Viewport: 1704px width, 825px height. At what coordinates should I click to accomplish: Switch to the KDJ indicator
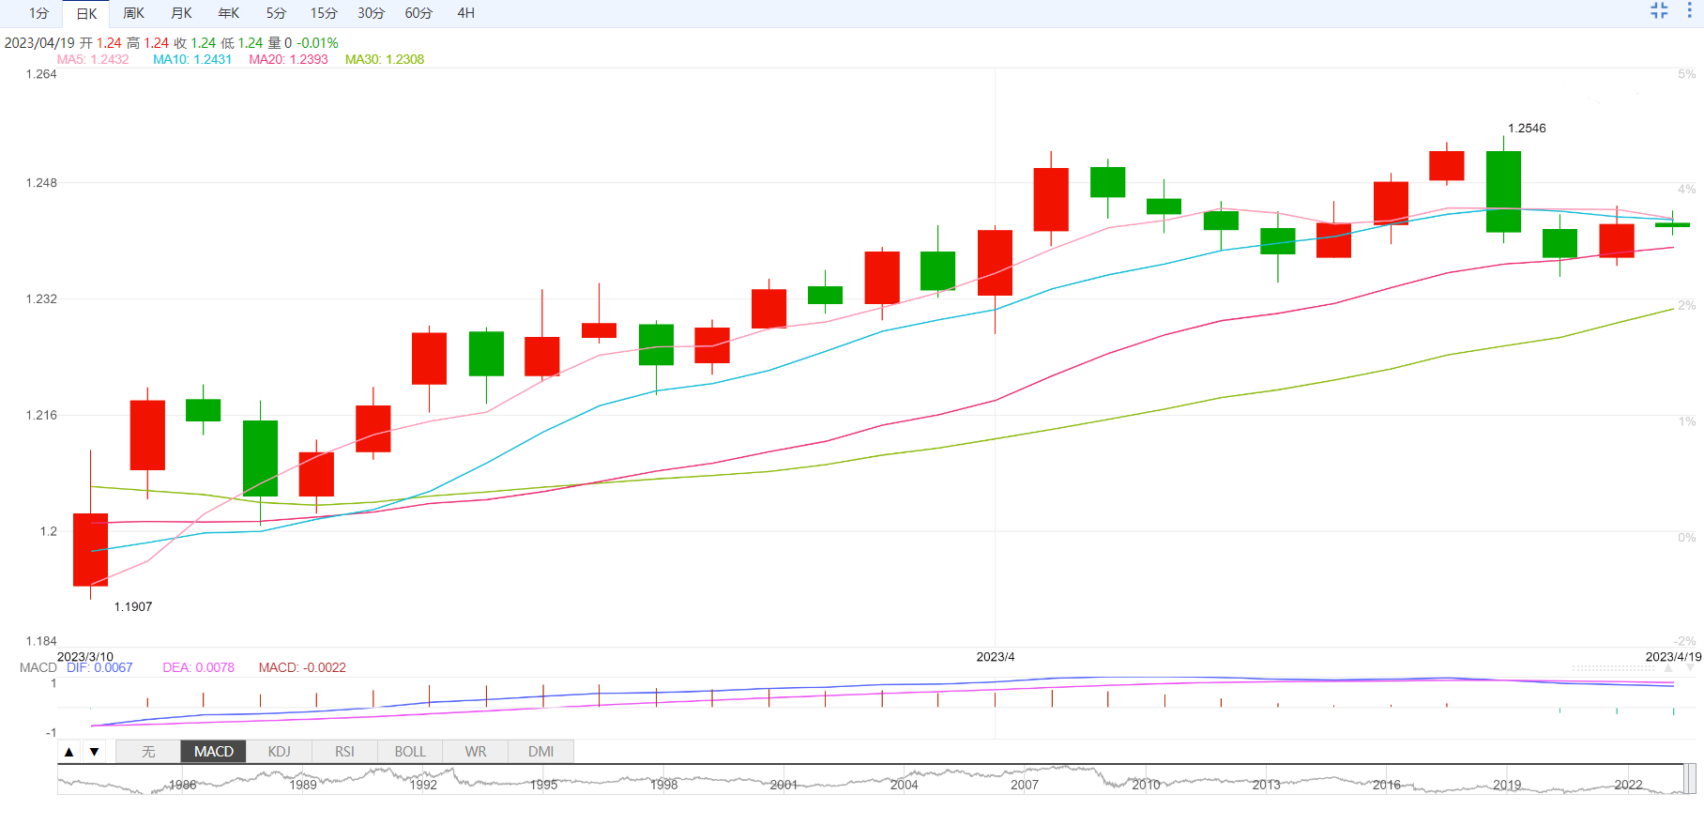tap(279, 752)
